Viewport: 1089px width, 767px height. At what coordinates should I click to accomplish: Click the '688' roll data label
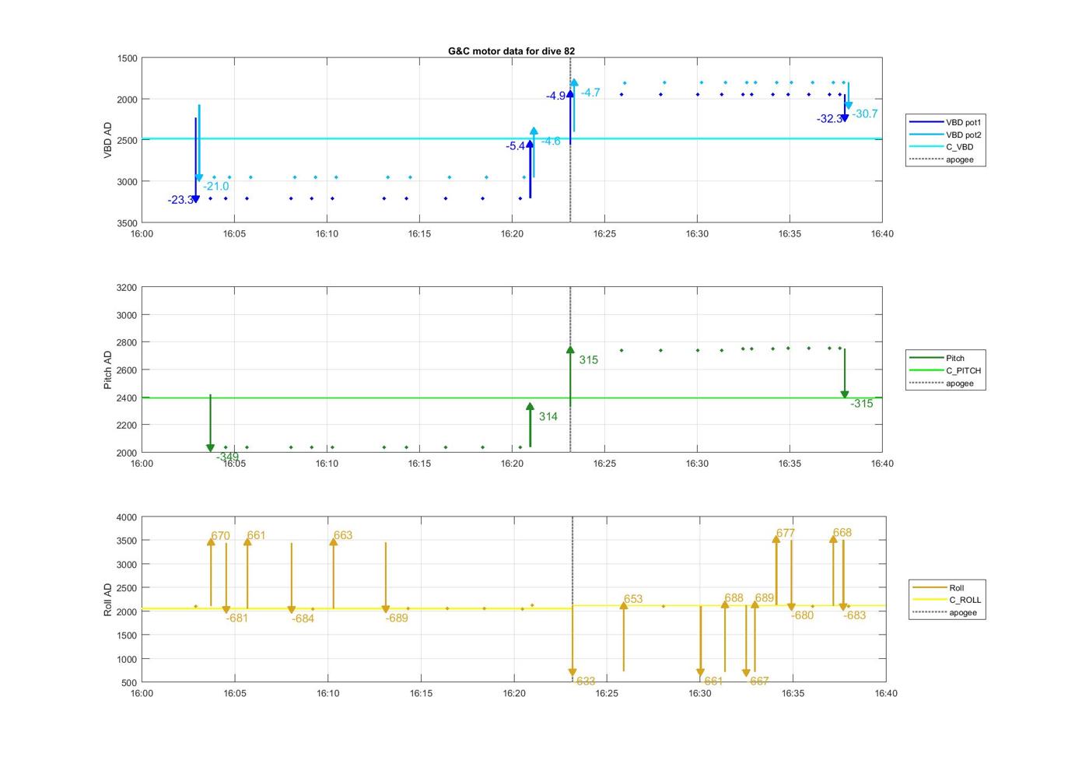734,598
